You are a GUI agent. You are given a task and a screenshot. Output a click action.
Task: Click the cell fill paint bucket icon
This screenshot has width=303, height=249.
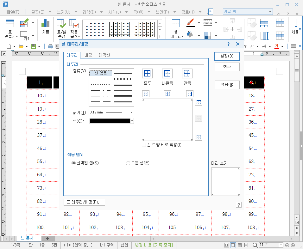click(x=190, y=35)
